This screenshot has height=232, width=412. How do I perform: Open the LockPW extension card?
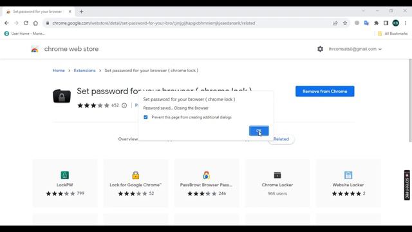pos(65,183)
